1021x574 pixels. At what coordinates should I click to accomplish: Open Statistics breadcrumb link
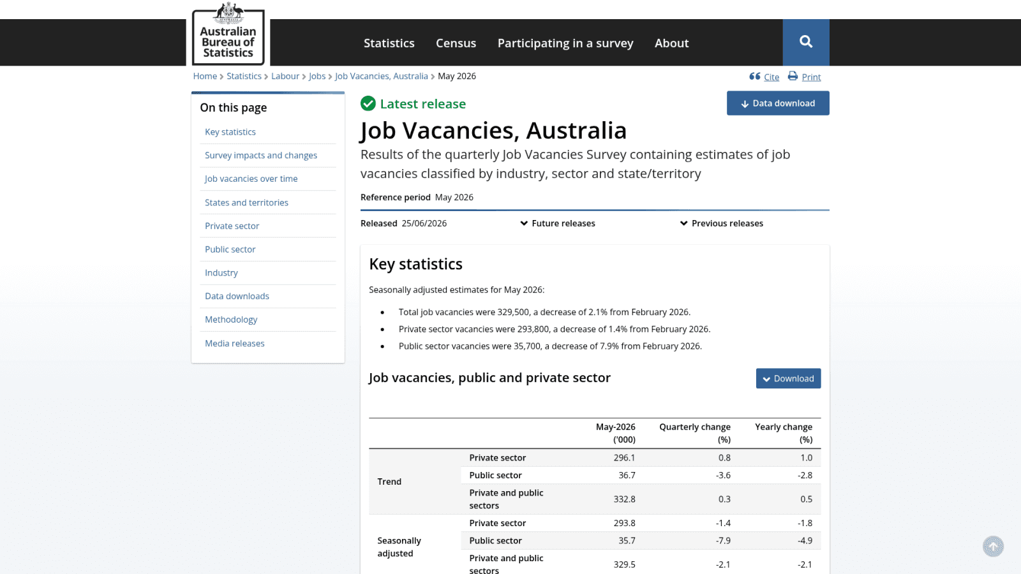[244, 76]
